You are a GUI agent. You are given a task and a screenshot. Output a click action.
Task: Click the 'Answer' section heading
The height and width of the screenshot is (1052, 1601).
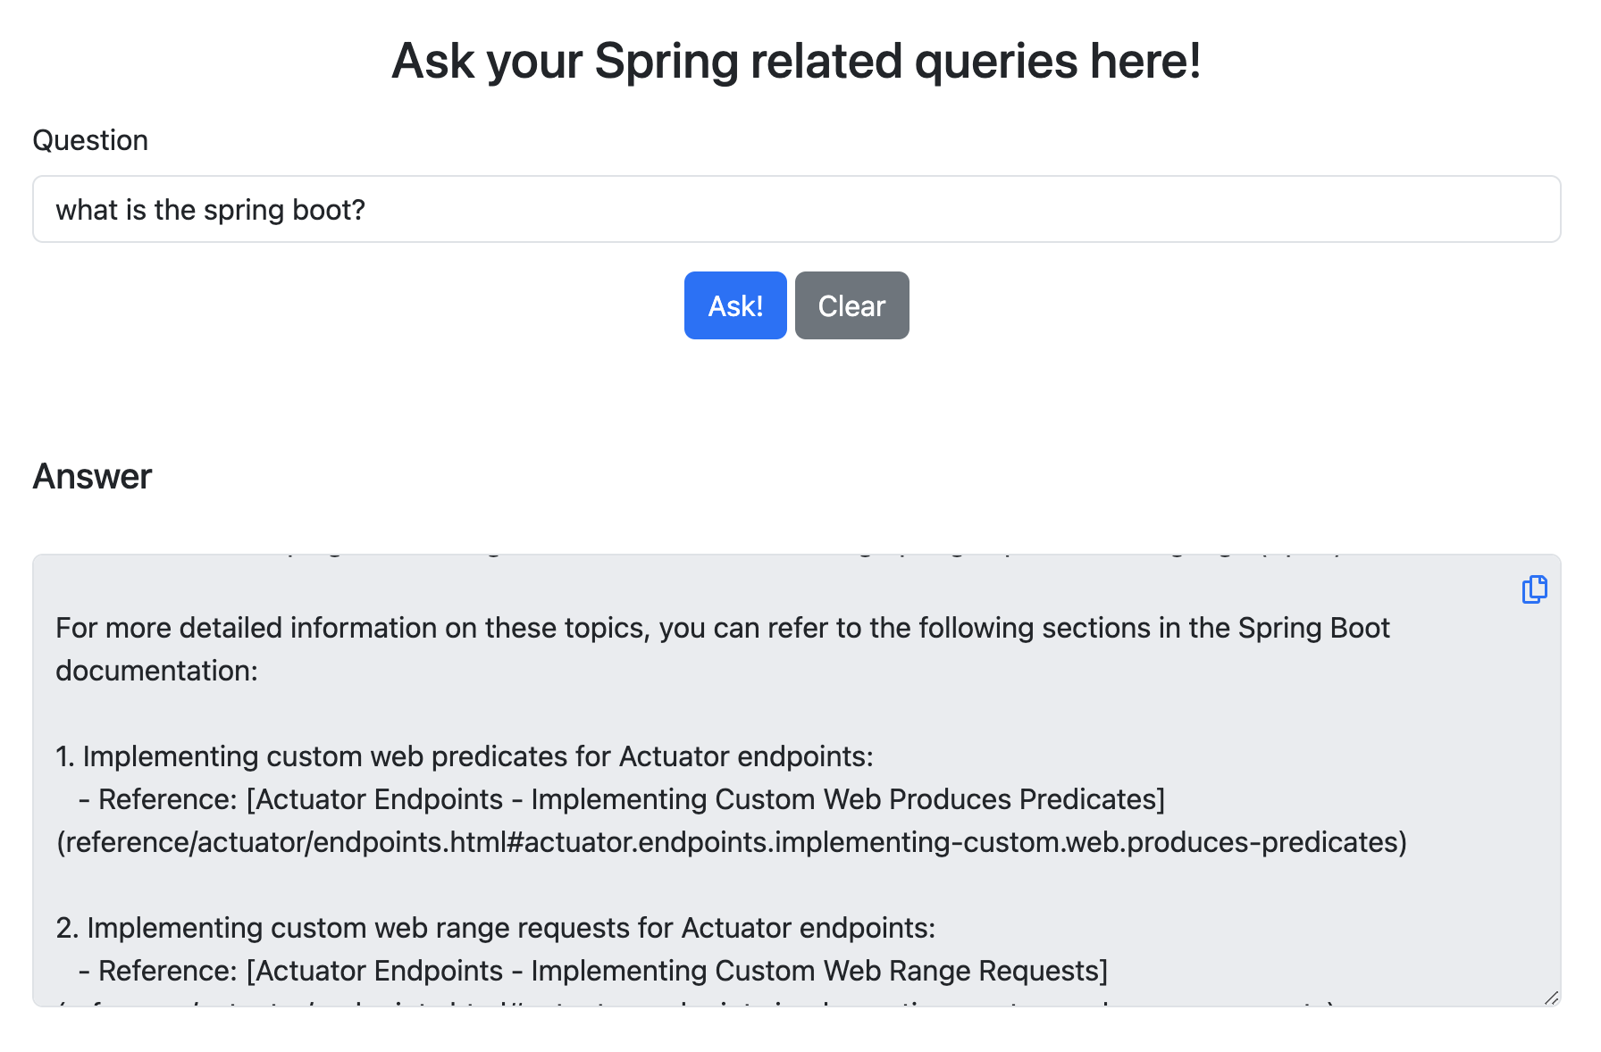pos(92,476)
